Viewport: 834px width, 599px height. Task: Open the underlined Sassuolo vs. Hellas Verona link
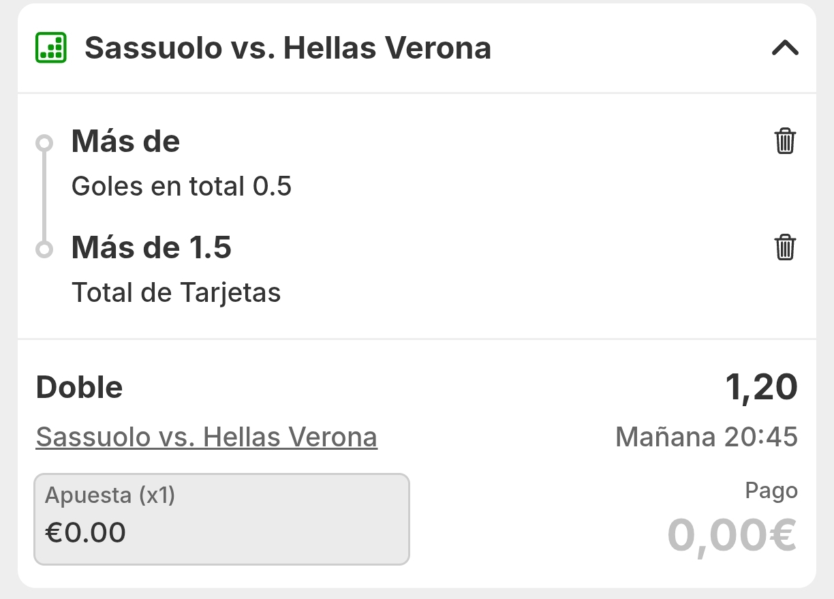(x=206, y=437)
